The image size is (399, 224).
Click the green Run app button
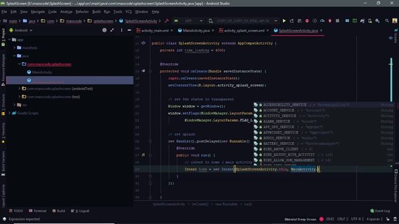(x=284, y=21)
